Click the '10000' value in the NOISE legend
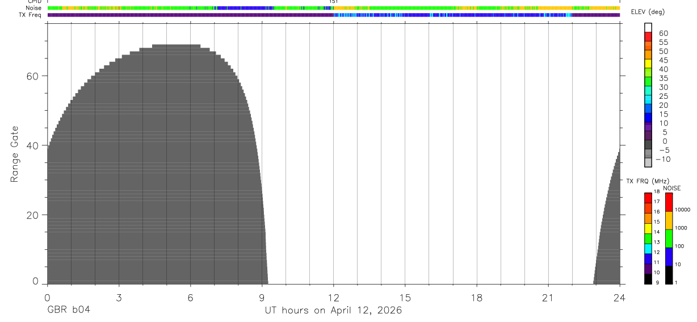 (x=682, y=210)
